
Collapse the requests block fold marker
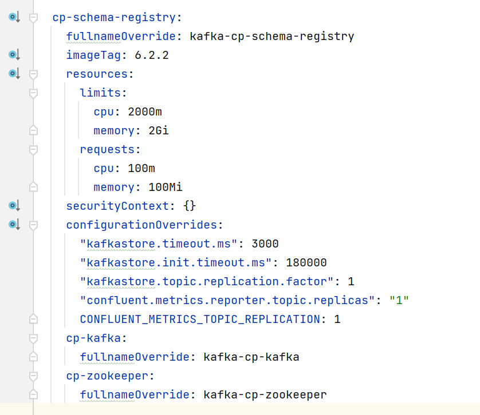point(33,149)
